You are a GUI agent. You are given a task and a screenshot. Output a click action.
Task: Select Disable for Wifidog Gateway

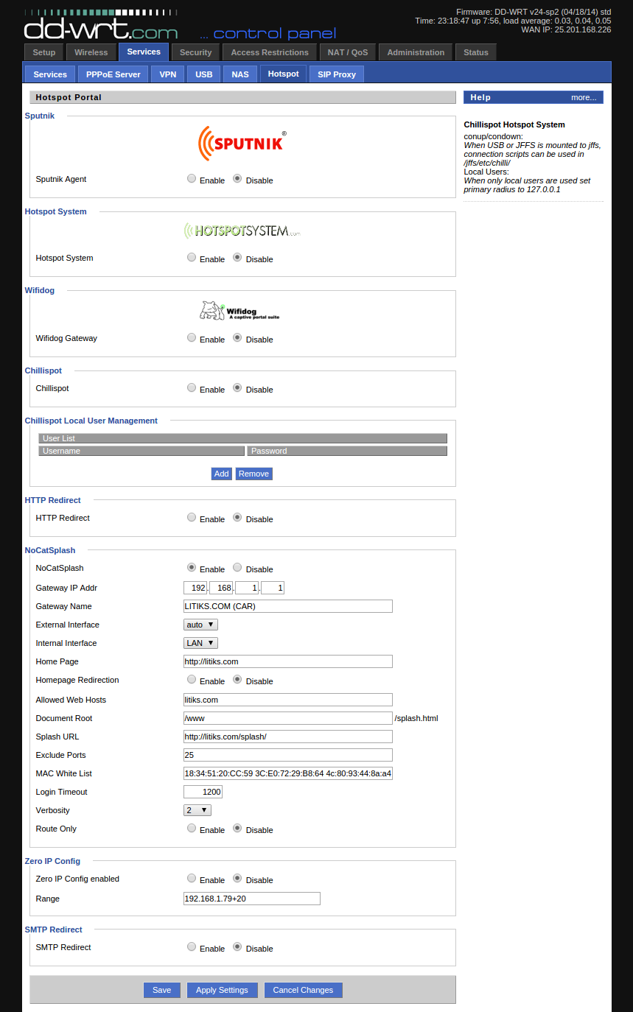[237, 337]
